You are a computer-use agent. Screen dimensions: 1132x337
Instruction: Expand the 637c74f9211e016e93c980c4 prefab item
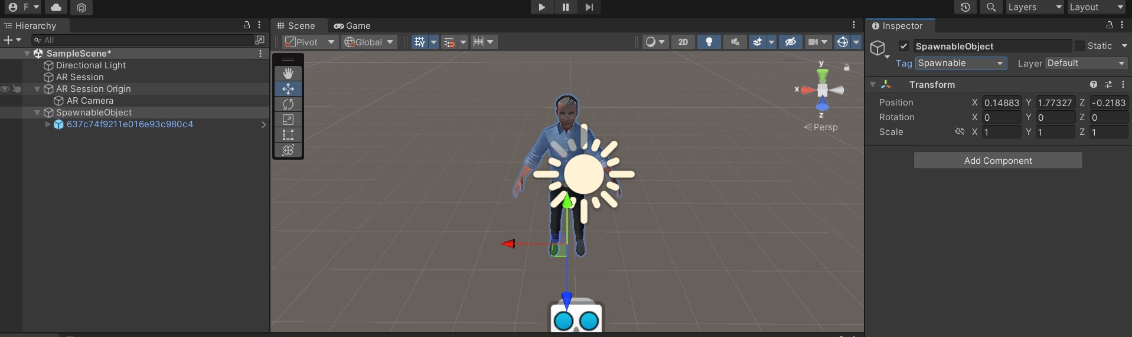[x=48, y=124]
